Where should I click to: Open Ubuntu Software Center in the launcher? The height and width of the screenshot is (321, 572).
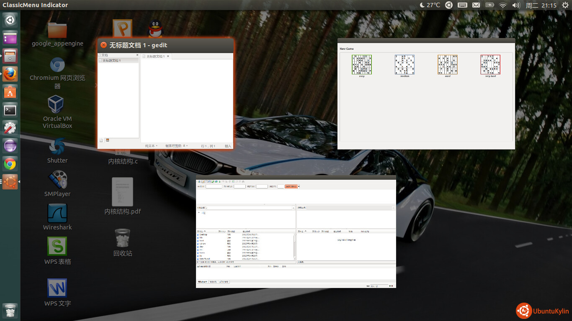click(10, 92)
